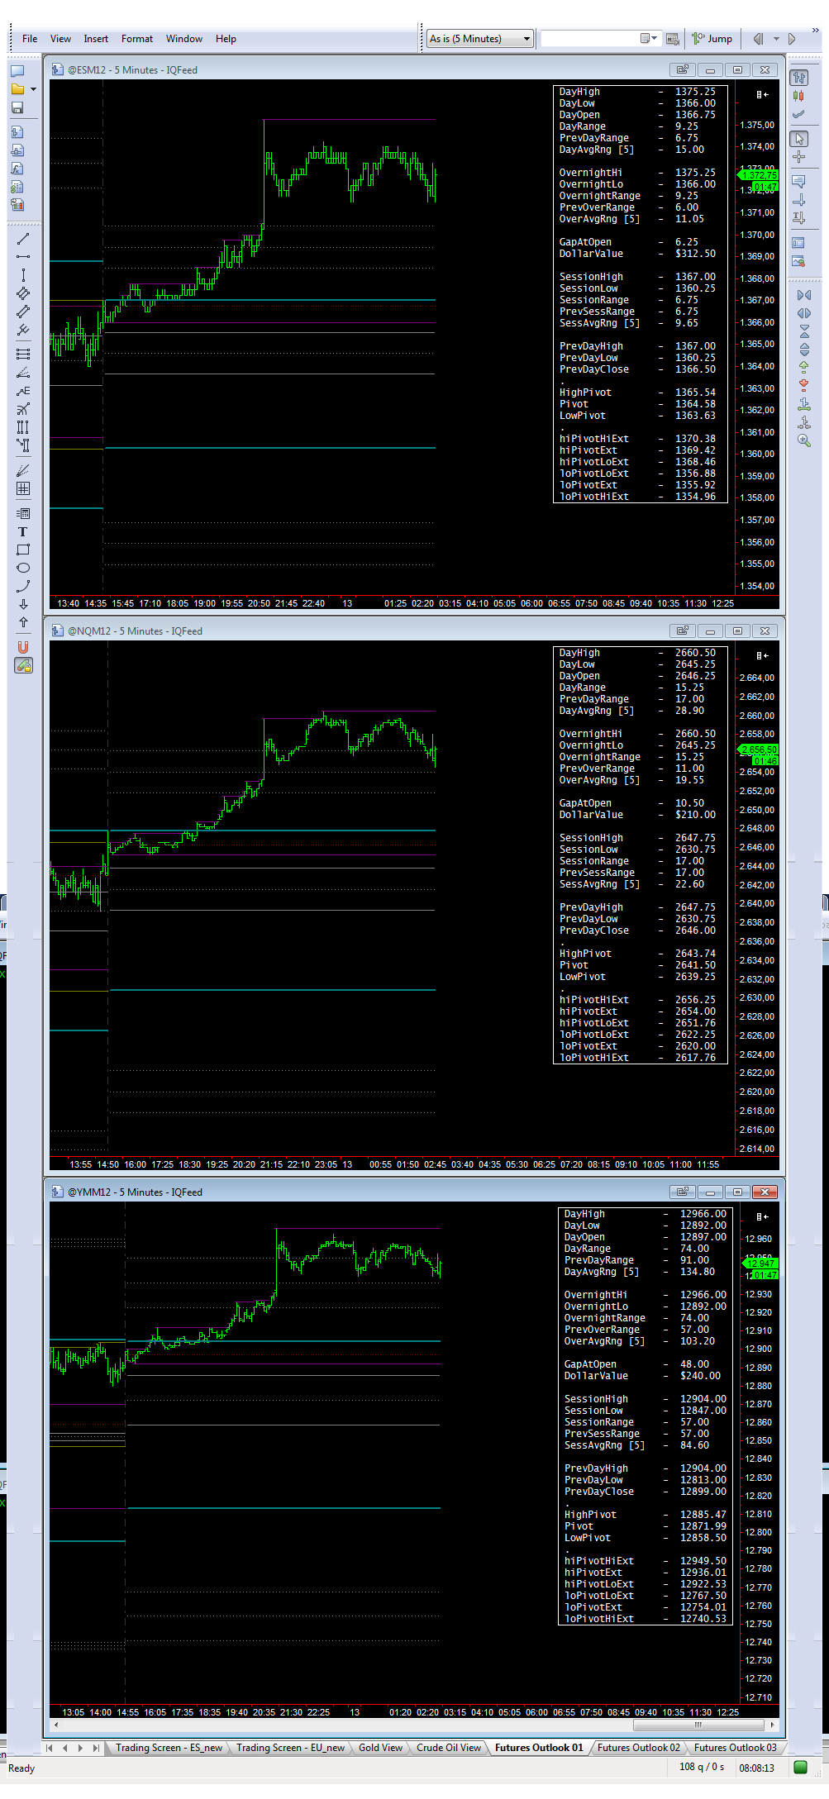The height and width of the screenshot is (1799, 829).
Task: Toggle the data hint balloon
Action: coord(799,181)
